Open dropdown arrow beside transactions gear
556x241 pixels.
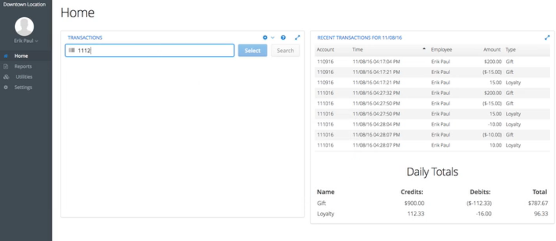[272, 38]
